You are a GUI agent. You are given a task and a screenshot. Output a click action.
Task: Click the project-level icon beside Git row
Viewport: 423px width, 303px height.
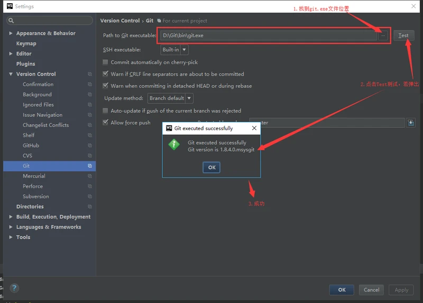pyautogui.click(x=90, y=166)
